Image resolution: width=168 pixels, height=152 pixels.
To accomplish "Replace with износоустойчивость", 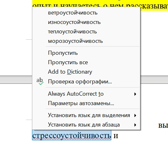I will 86,22.
